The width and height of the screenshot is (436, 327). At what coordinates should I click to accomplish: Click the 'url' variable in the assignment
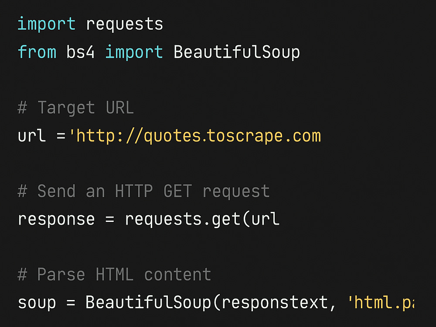coord(32,136)
